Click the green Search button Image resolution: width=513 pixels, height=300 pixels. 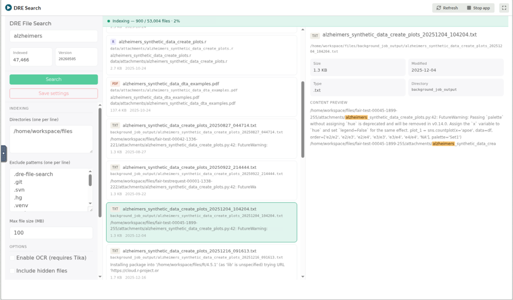tap(54, 79)
